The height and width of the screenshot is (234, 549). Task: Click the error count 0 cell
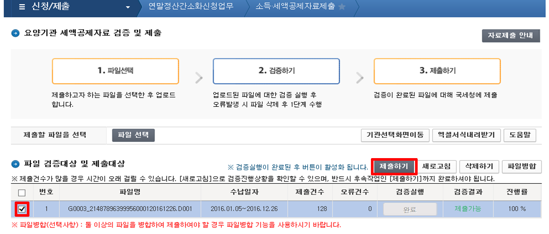pos(355,209)
